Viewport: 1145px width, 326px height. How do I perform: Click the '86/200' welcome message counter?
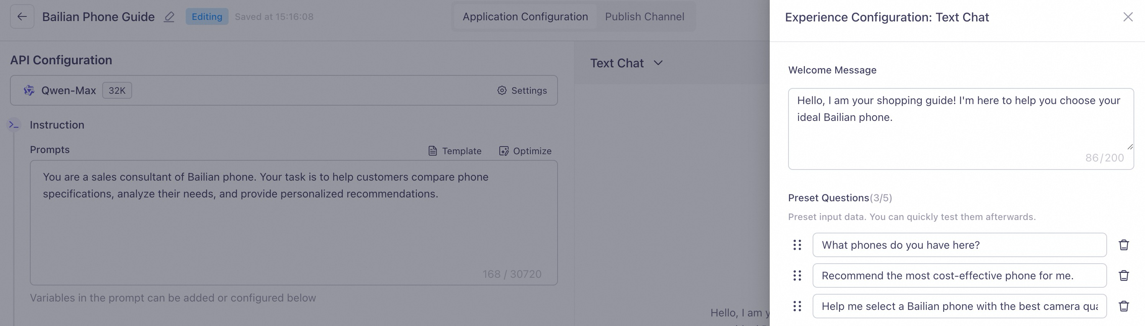tap(1104, 158)
